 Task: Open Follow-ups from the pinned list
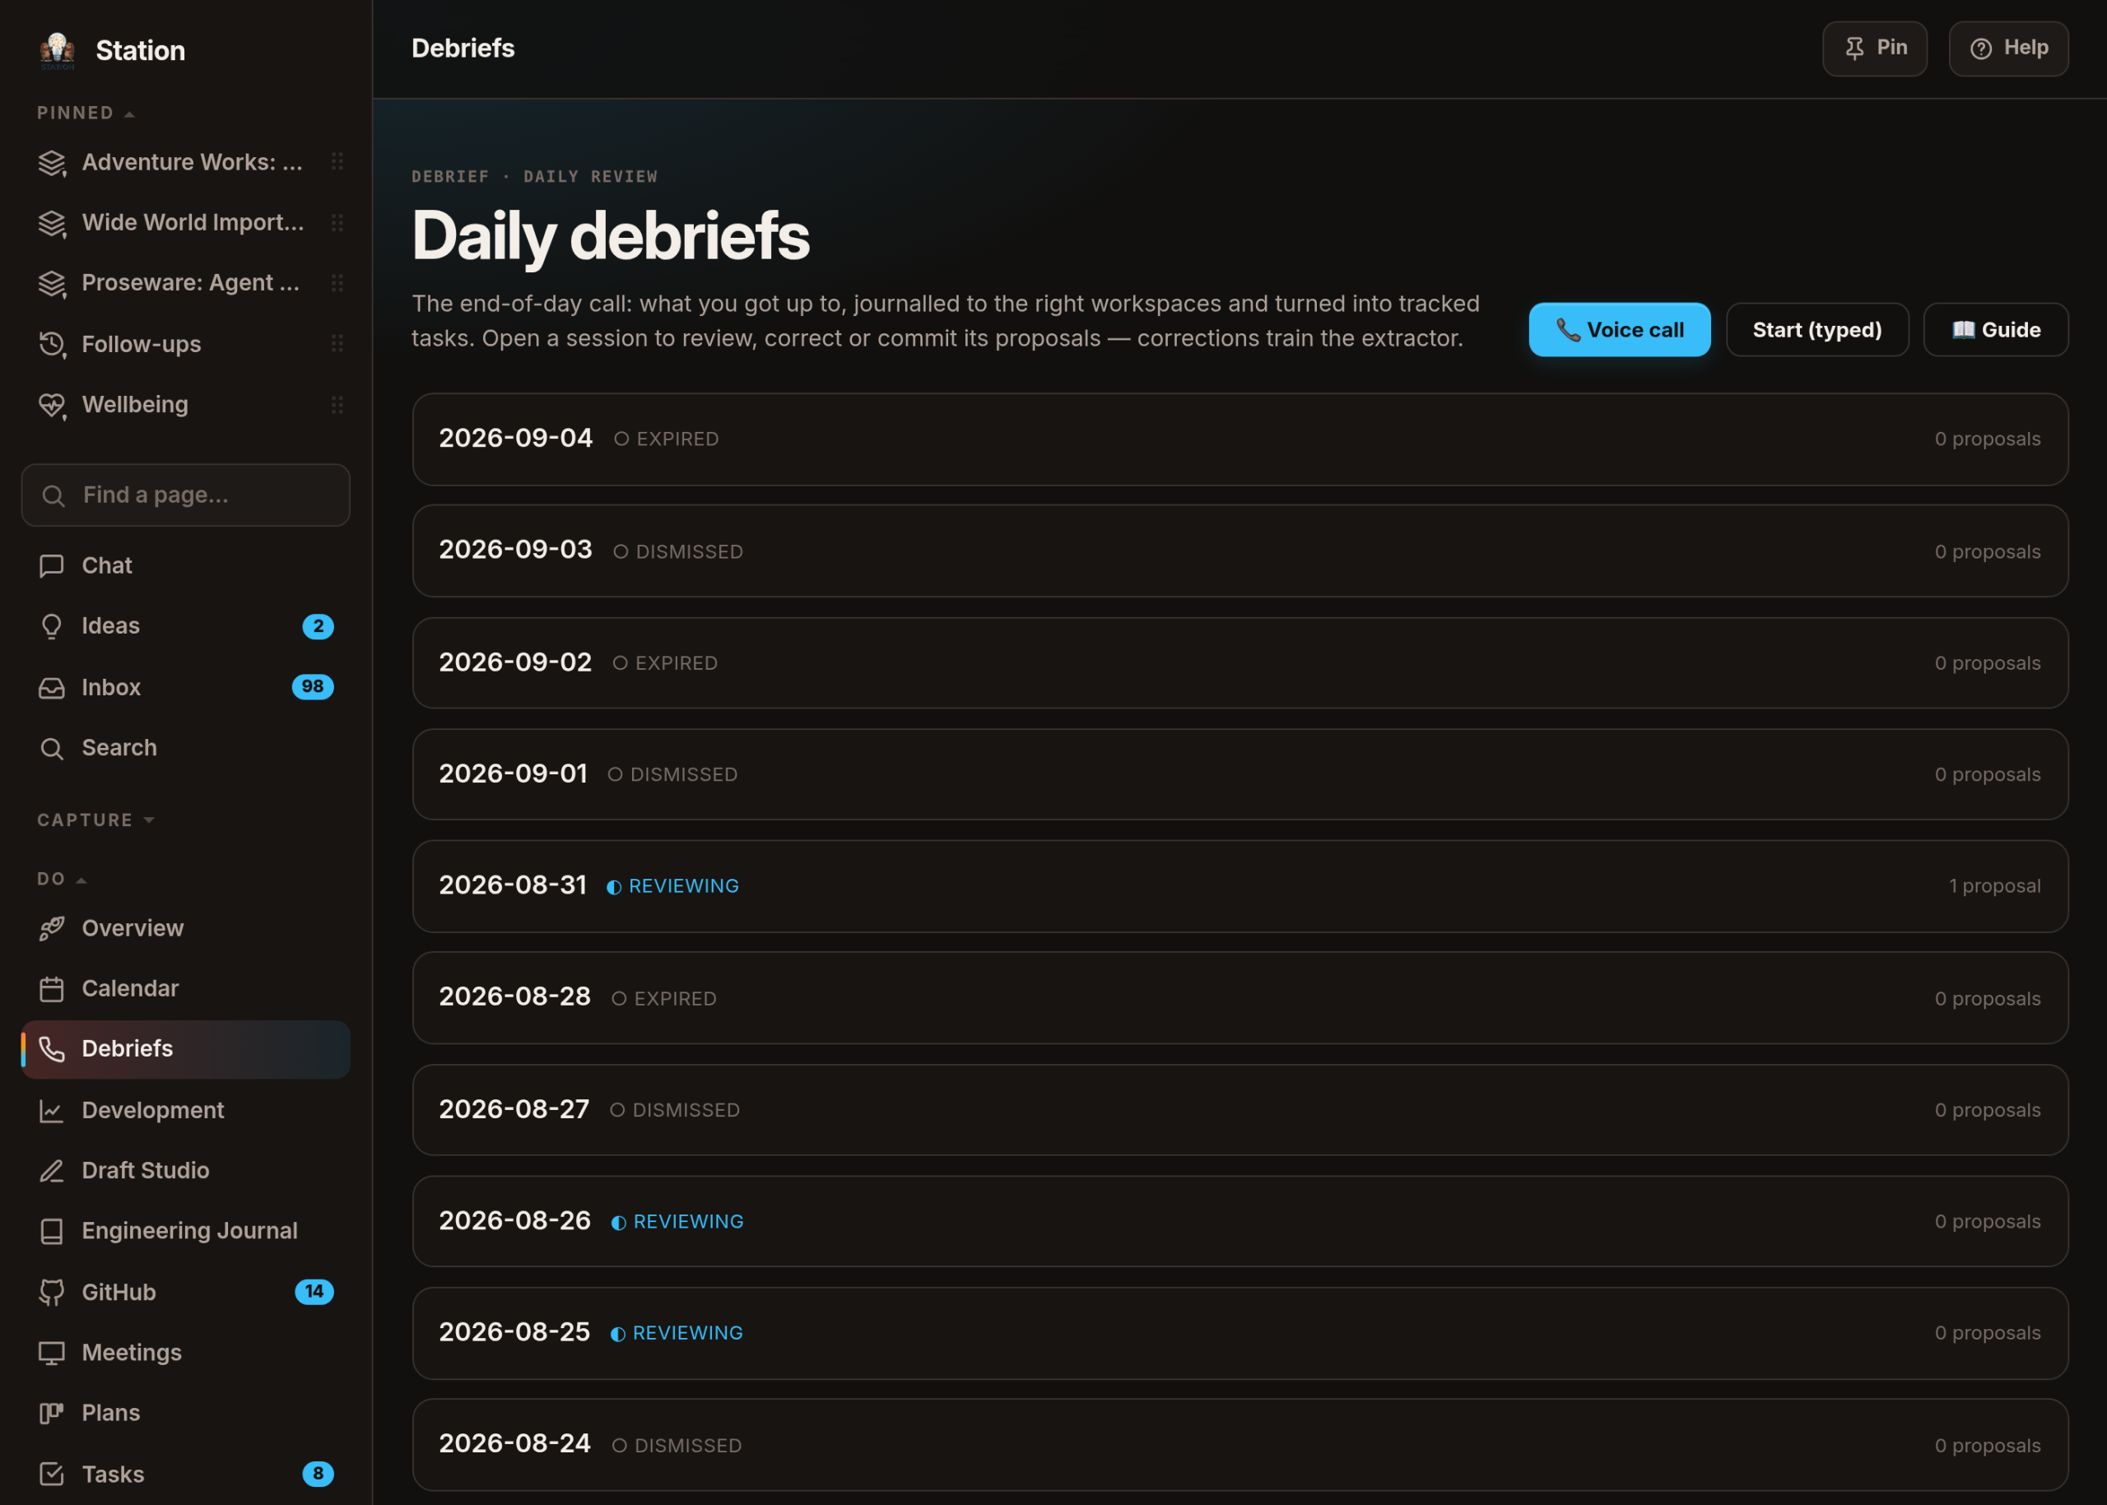point(185,344)
